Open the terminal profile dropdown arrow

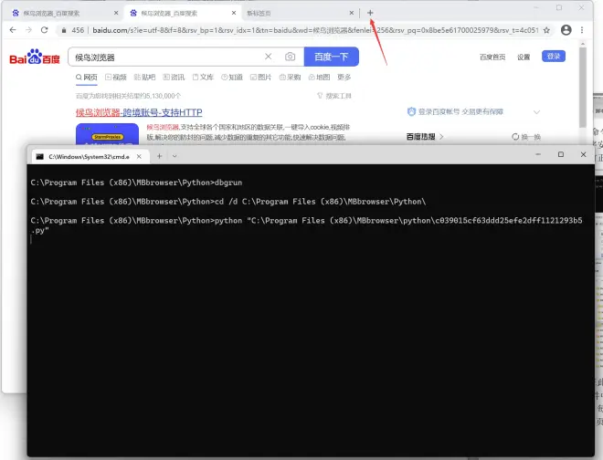[x=175, y=156]
